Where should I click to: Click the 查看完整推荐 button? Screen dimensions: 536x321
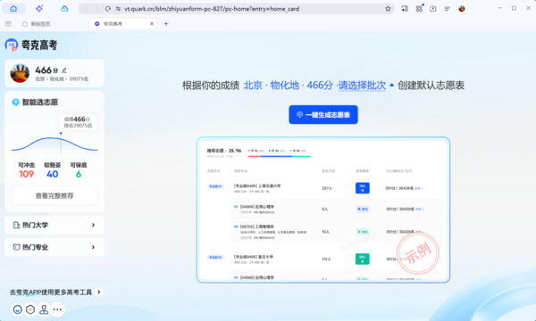tap(54, 195)
